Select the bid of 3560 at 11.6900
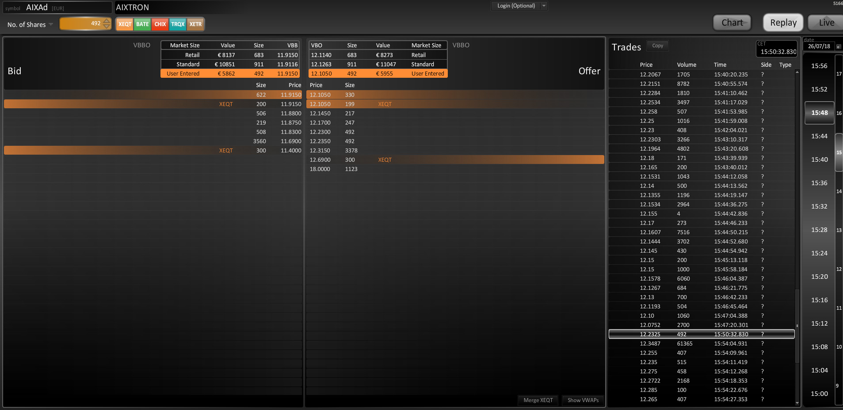This screenshot has width=843, height=410. click(x=153, y=141)
